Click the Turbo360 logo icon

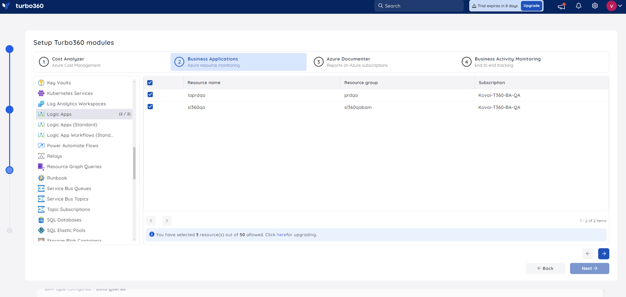[x=6, y=6]
